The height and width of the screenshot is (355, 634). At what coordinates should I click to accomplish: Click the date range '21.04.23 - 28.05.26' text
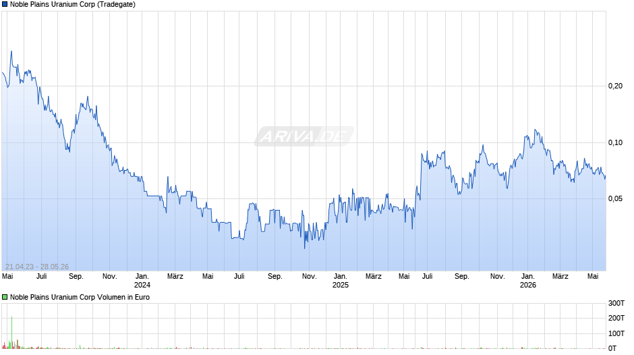click(37, 267)
